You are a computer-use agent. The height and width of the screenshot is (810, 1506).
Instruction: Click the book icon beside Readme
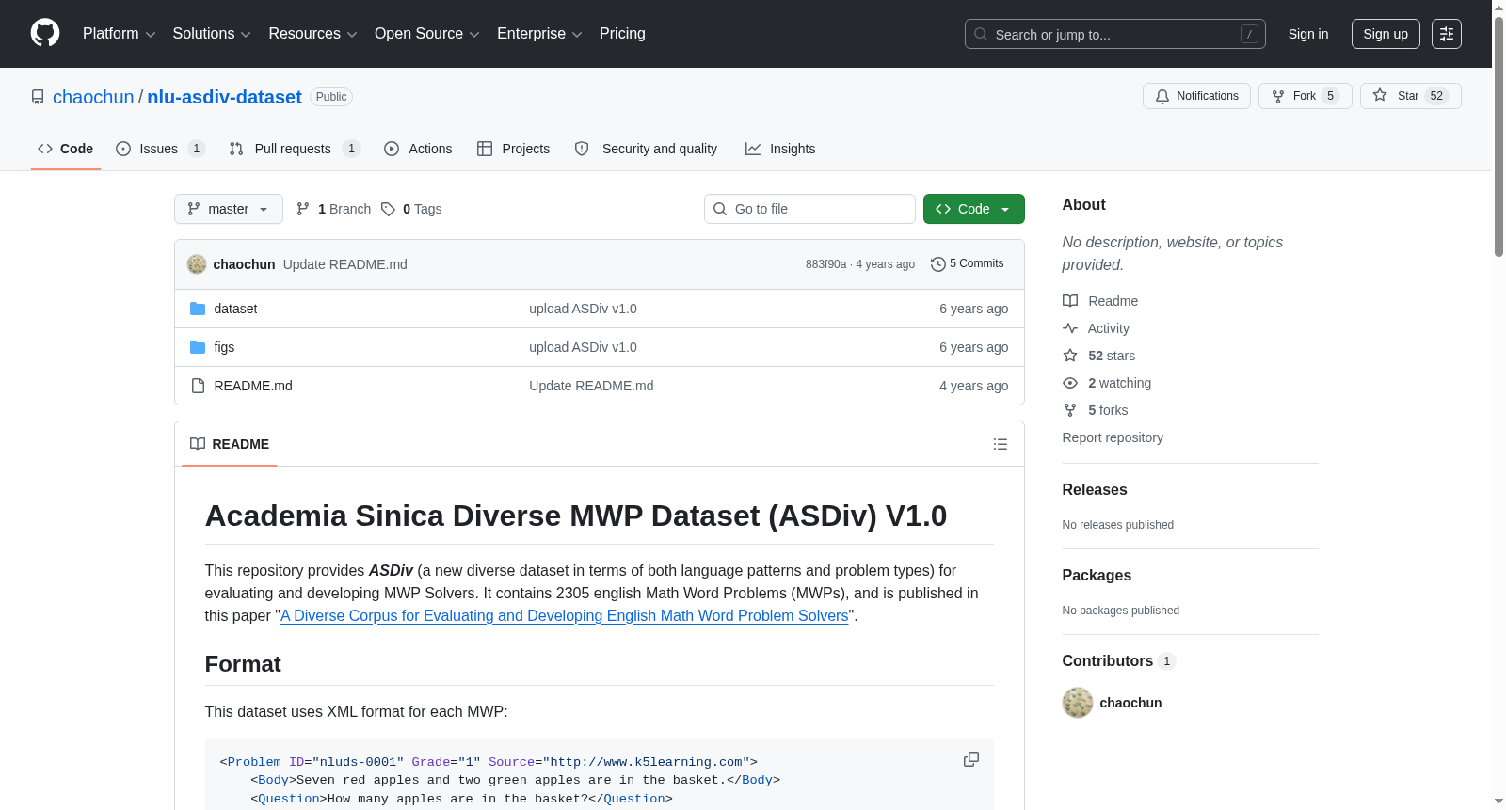pyautogui.click(x=1070, y=301)
